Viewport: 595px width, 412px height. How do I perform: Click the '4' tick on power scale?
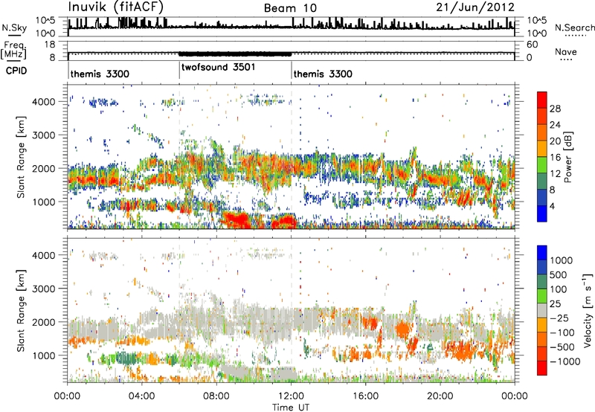click(x=553, y=206)
